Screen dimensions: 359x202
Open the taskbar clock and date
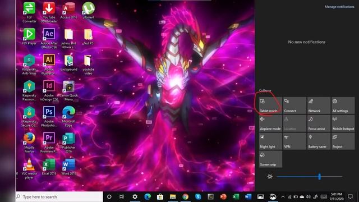[337, 196]
